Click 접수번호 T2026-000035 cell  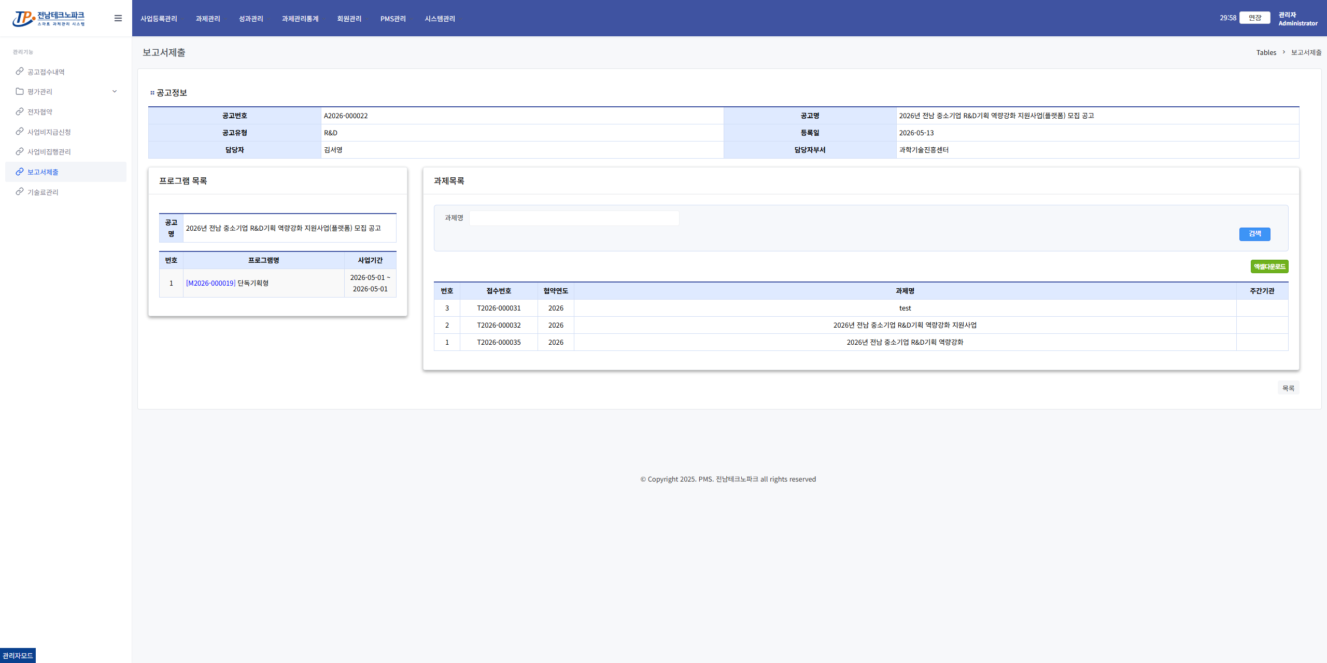pos(499,342)
